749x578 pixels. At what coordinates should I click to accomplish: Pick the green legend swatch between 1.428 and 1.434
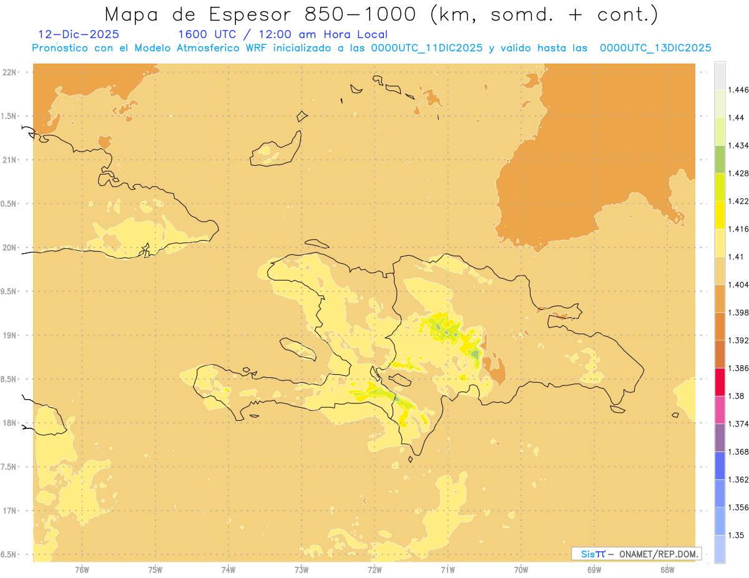coord(720,159)
